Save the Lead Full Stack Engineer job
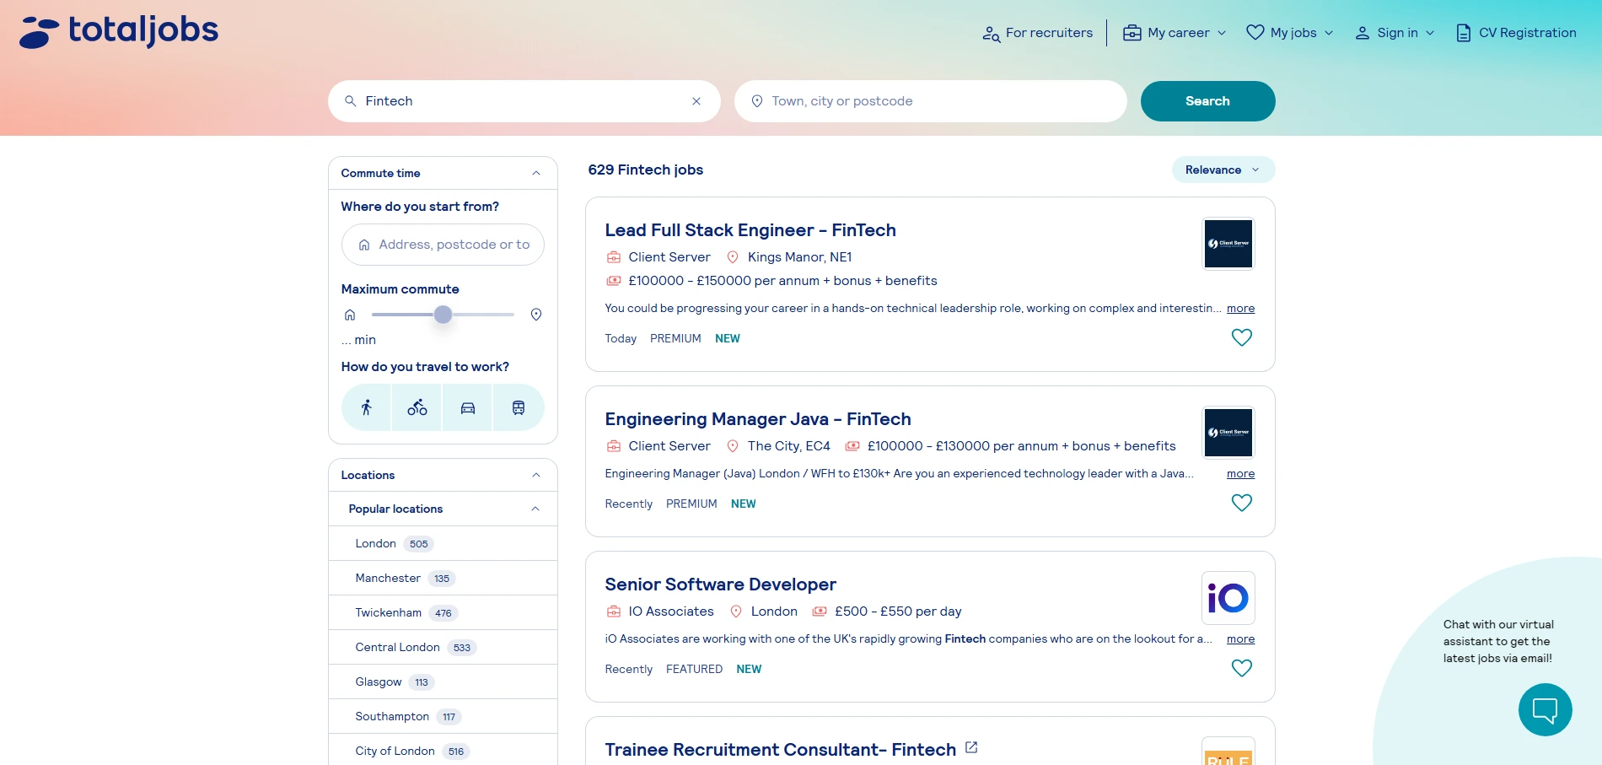 click(x=1241, y=337)
